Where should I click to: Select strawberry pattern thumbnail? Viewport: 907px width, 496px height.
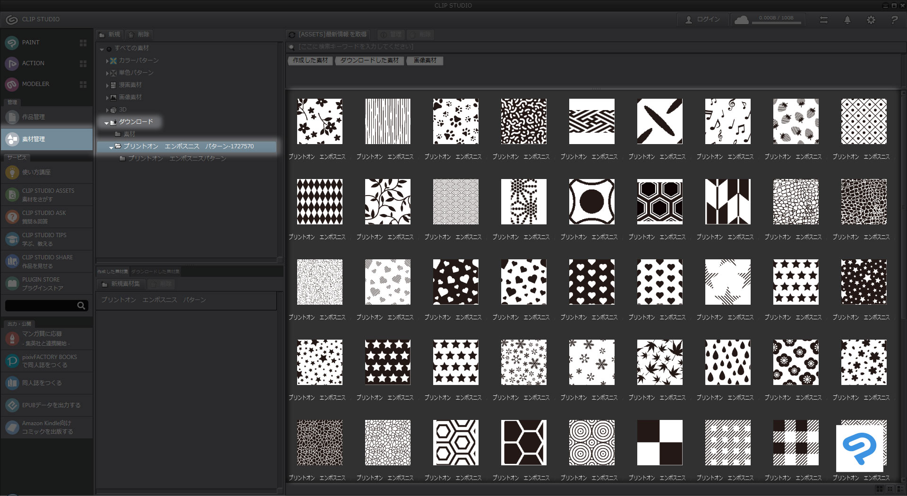coord(796,121)
